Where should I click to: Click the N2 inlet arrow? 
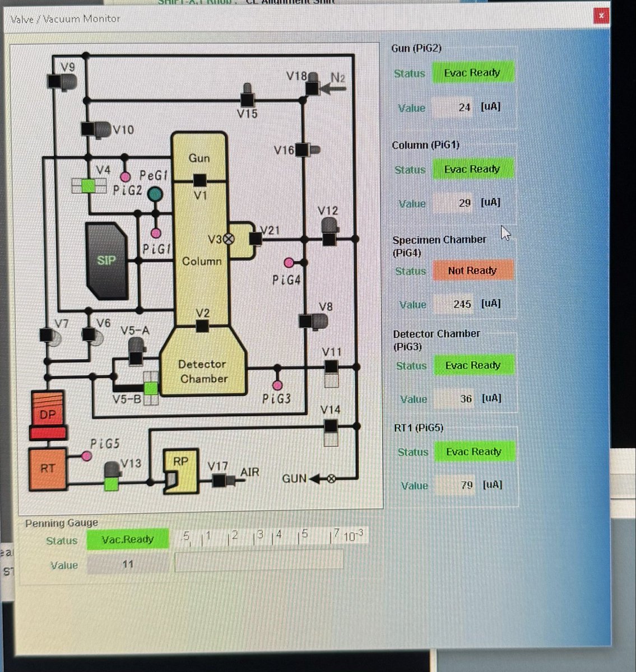click(x=333, y=88)
